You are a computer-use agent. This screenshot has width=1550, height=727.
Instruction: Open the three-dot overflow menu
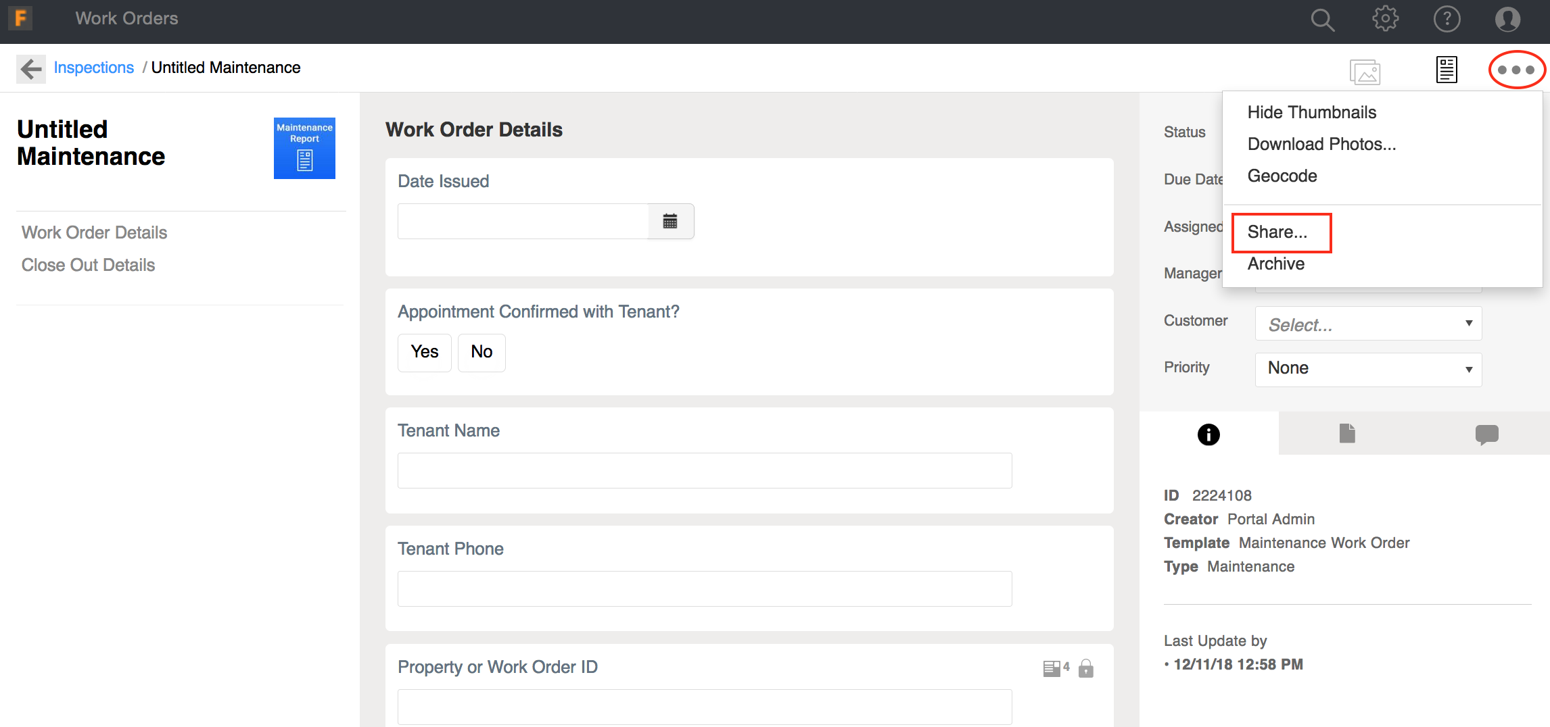(x=1517, y=69)
